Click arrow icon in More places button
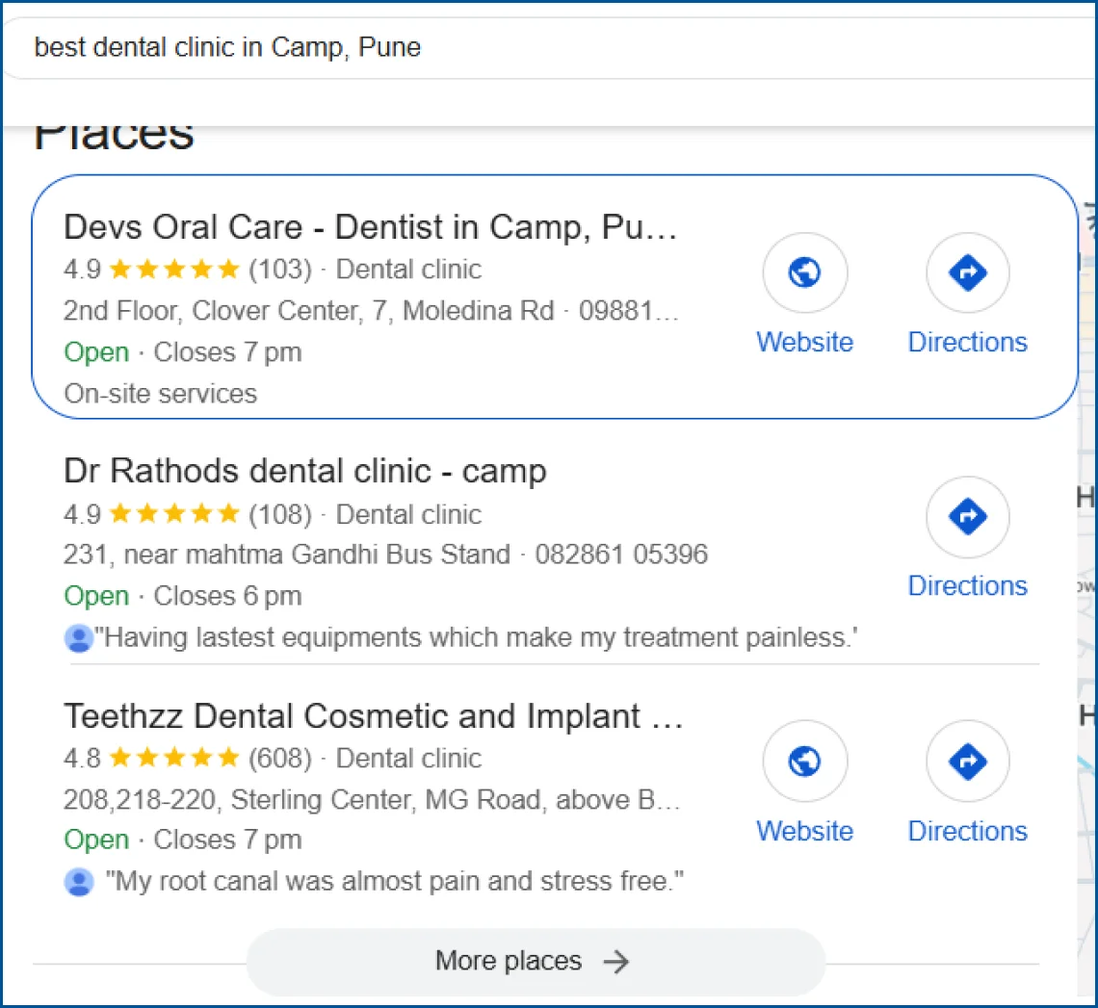Screen dimensions: 1098x1008 [x=615, y=961]
